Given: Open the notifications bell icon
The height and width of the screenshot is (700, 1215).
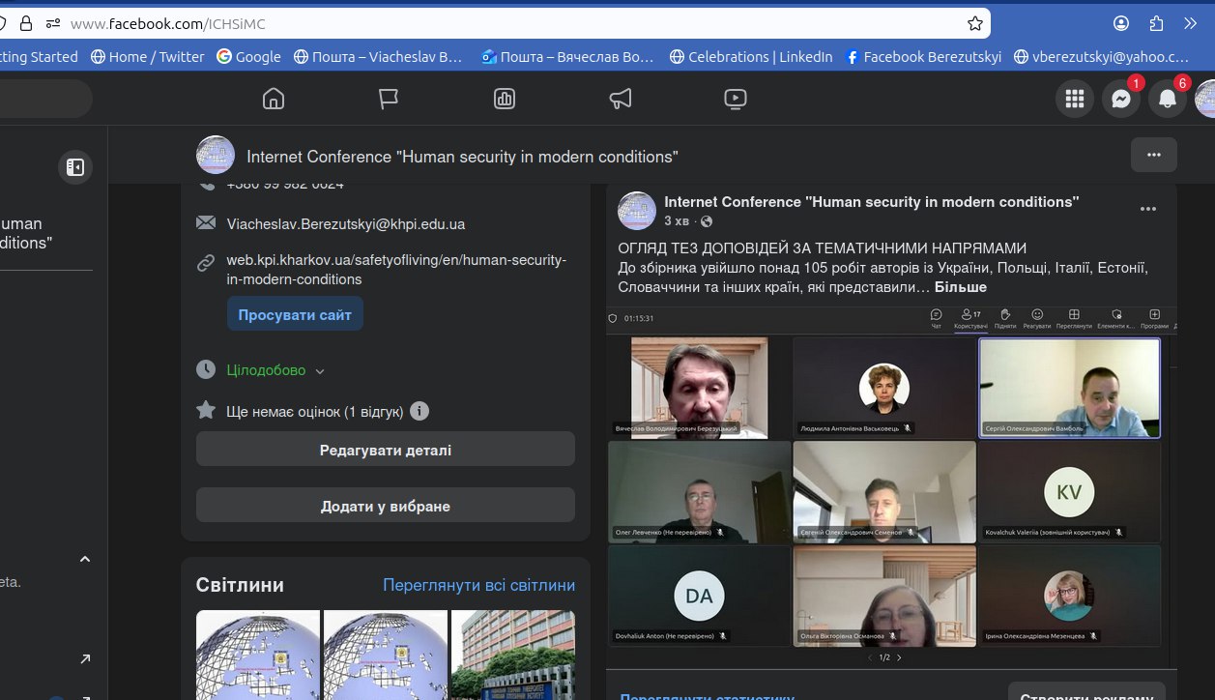Looking at the screenshot, I should (x=1167, y=99).
